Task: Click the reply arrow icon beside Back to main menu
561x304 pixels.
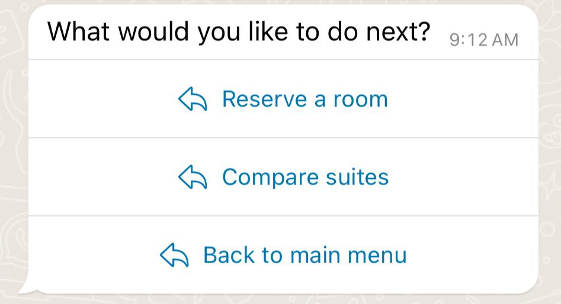Action: 174,255
